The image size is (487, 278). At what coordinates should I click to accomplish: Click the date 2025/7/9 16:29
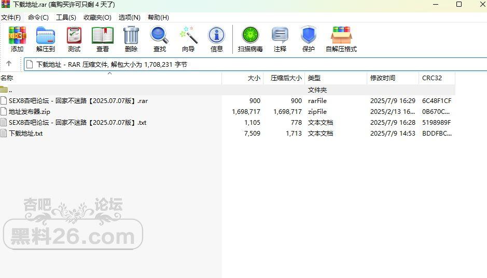pyautogui.click(x=393, y=101)
